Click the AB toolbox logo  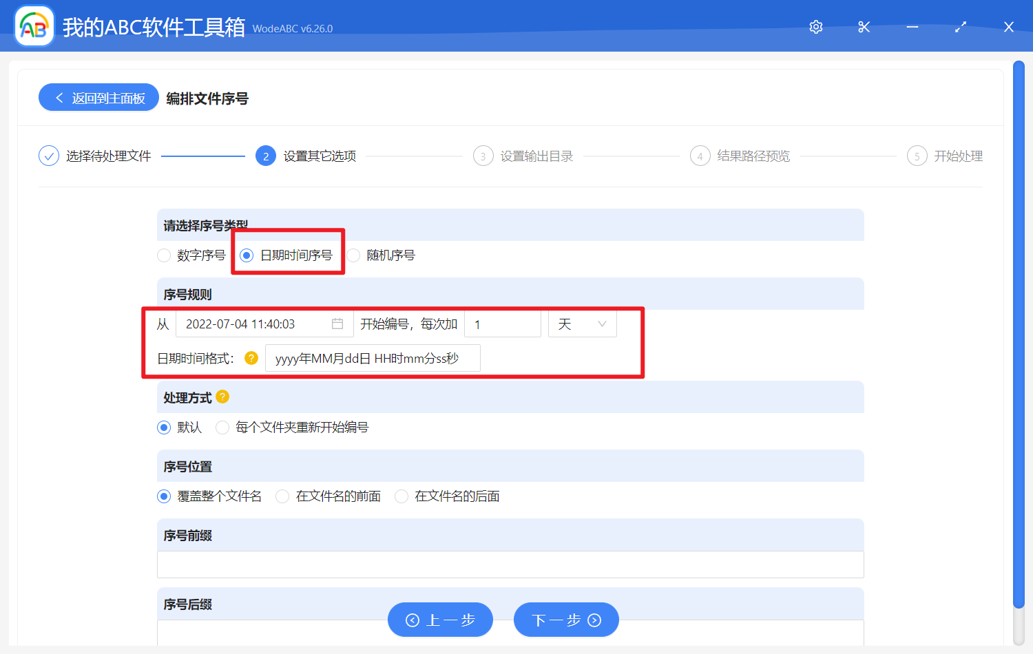point(34,26)
